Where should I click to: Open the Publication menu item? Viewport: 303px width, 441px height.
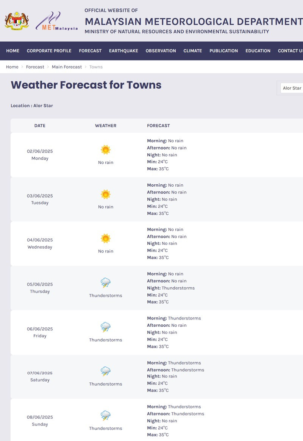(223, 51)
